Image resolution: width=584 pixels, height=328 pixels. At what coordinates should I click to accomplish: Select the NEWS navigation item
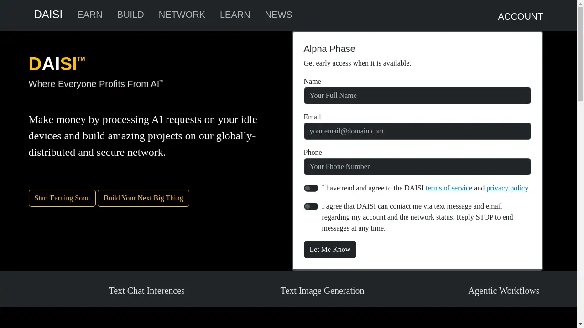[278, 15]
